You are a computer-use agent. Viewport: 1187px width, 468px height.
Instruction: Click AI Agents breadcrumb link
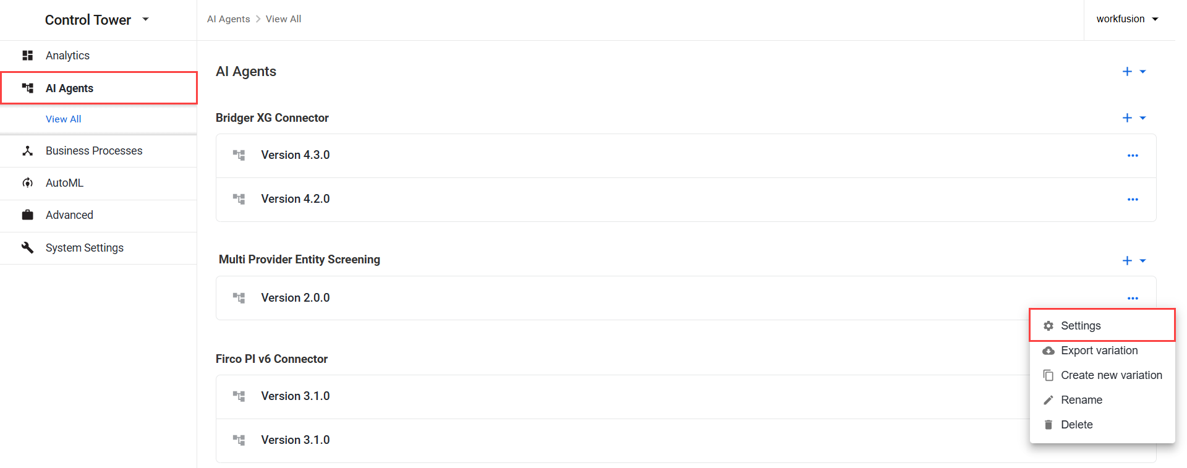point(228,19)
